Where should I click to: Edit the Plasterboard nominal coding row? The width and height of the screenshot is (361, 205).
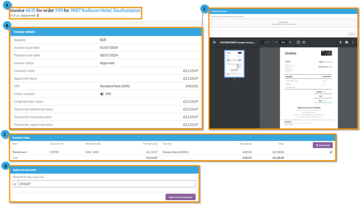click(331, 152)
